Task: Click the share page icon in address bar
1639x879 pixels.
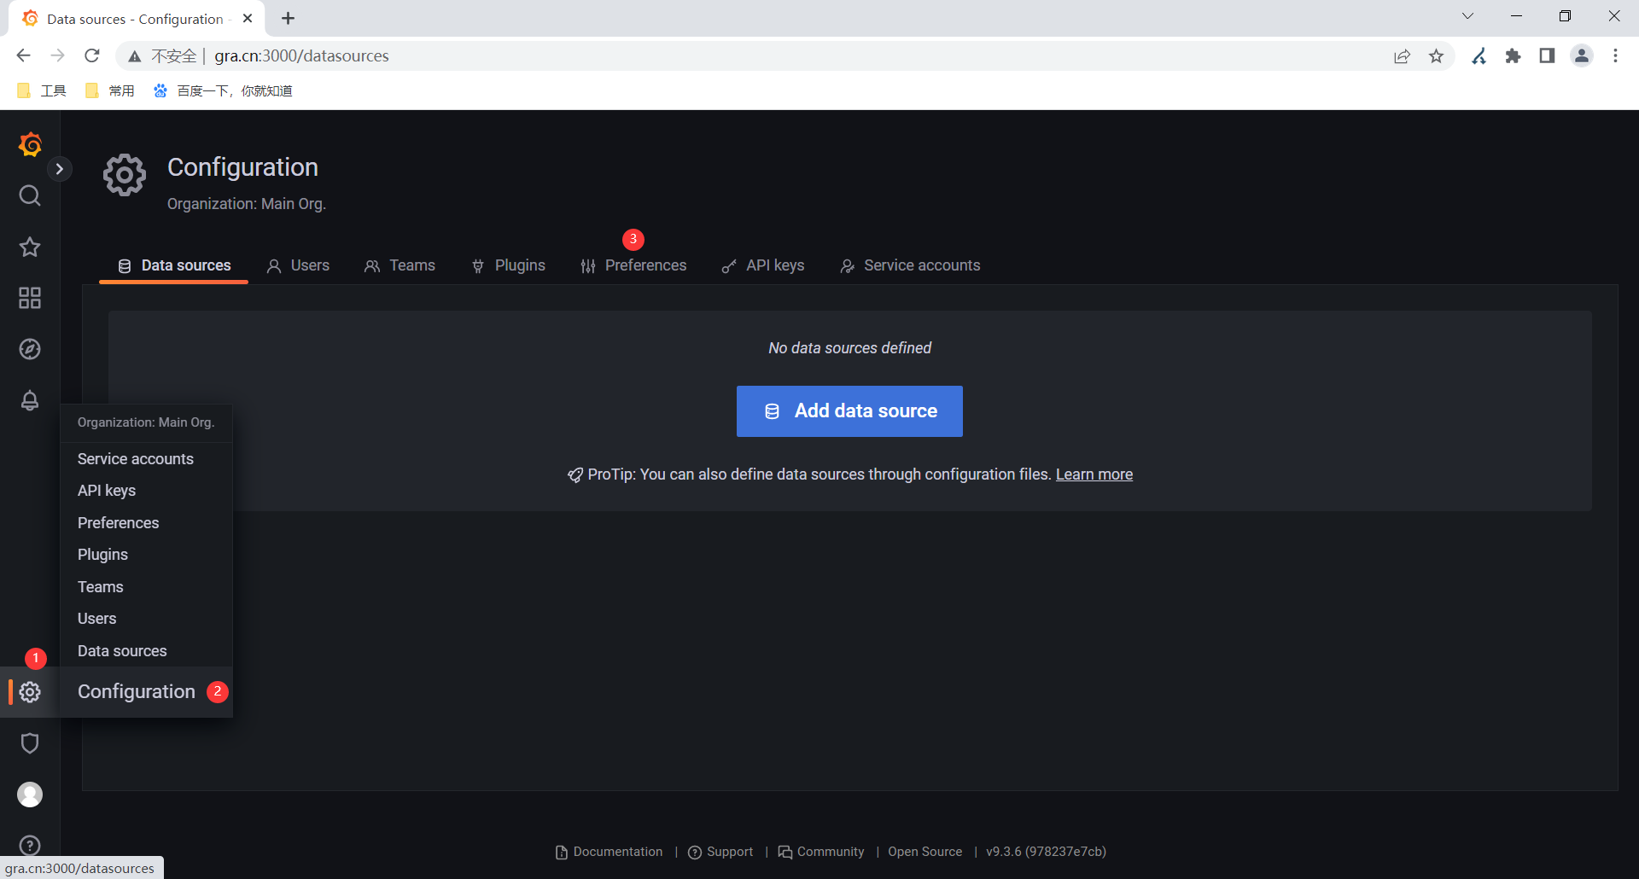Action: tap(1402, 56)
